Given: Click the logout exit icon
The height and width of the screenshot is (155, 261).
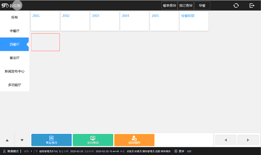Looking at the screenshot, I should (x=252, y=5).
